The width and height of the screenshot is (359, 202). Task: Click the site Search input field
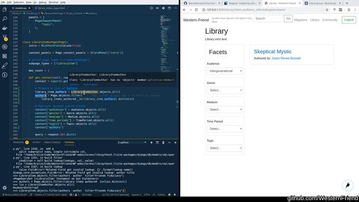[268, 19]
